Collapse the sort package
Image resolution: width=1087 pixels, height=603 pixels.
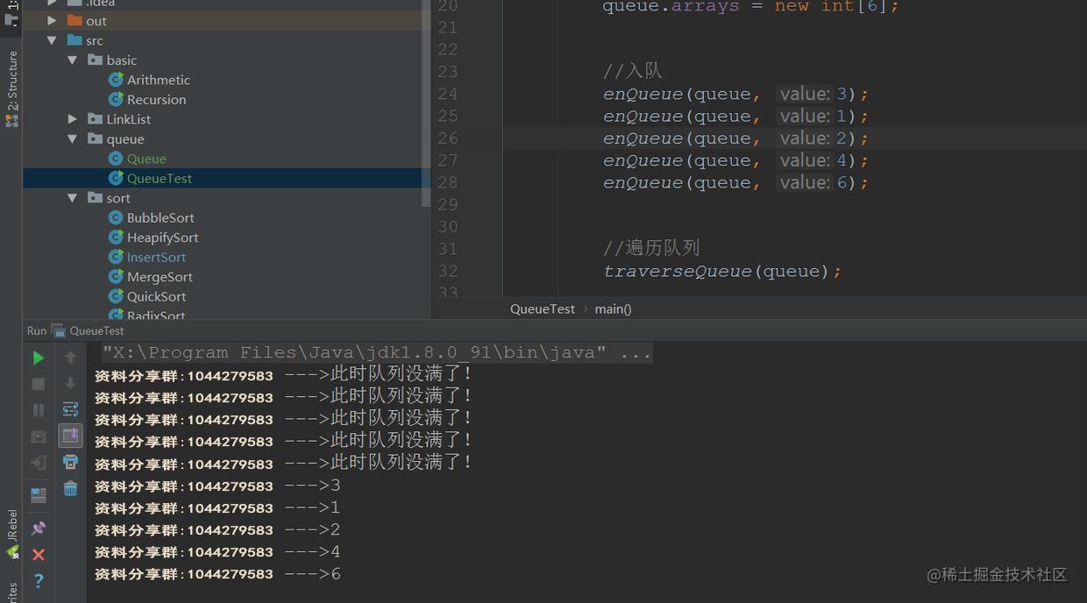click(73, 198)
